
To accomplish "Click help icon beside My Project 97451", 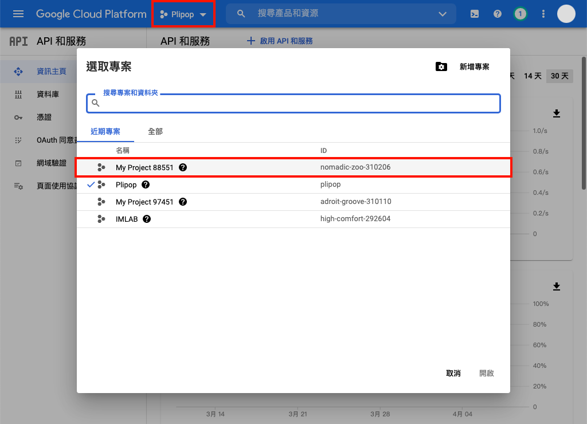I will point(183,202).
